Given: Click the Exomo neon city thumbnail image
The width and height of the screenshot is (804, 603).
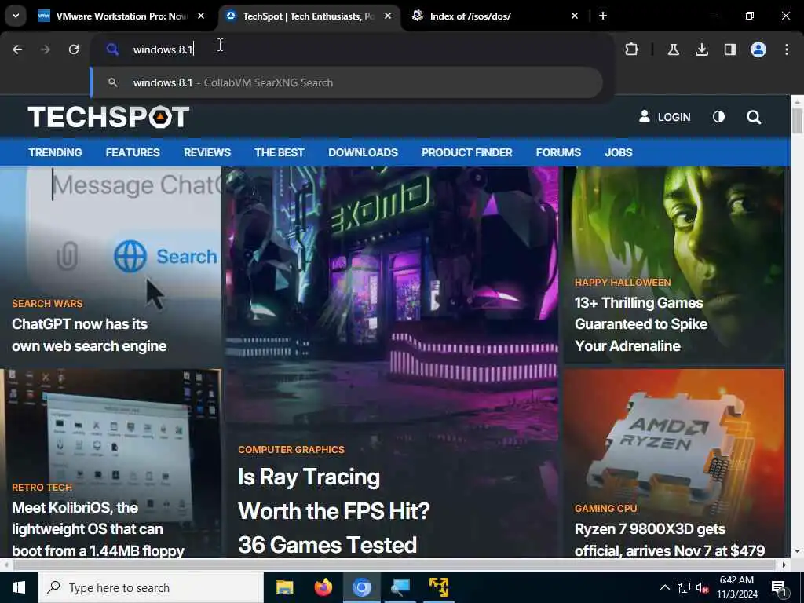Looking at the screenshot, I should click(x=393, y=302).
